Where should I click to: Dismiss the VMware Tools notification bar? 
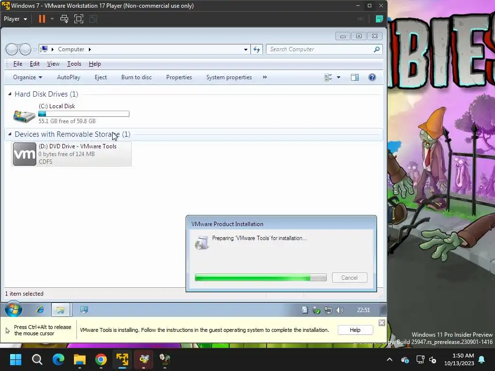[x=382, y=322]
